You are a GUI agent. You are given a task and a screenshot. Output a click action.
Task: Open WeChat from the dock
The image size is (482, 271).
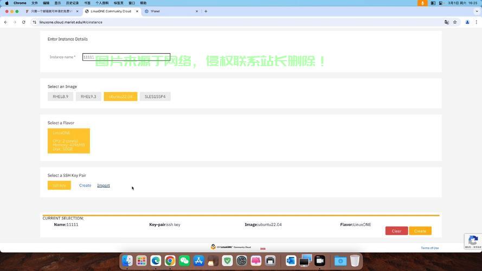coord(184,261)
